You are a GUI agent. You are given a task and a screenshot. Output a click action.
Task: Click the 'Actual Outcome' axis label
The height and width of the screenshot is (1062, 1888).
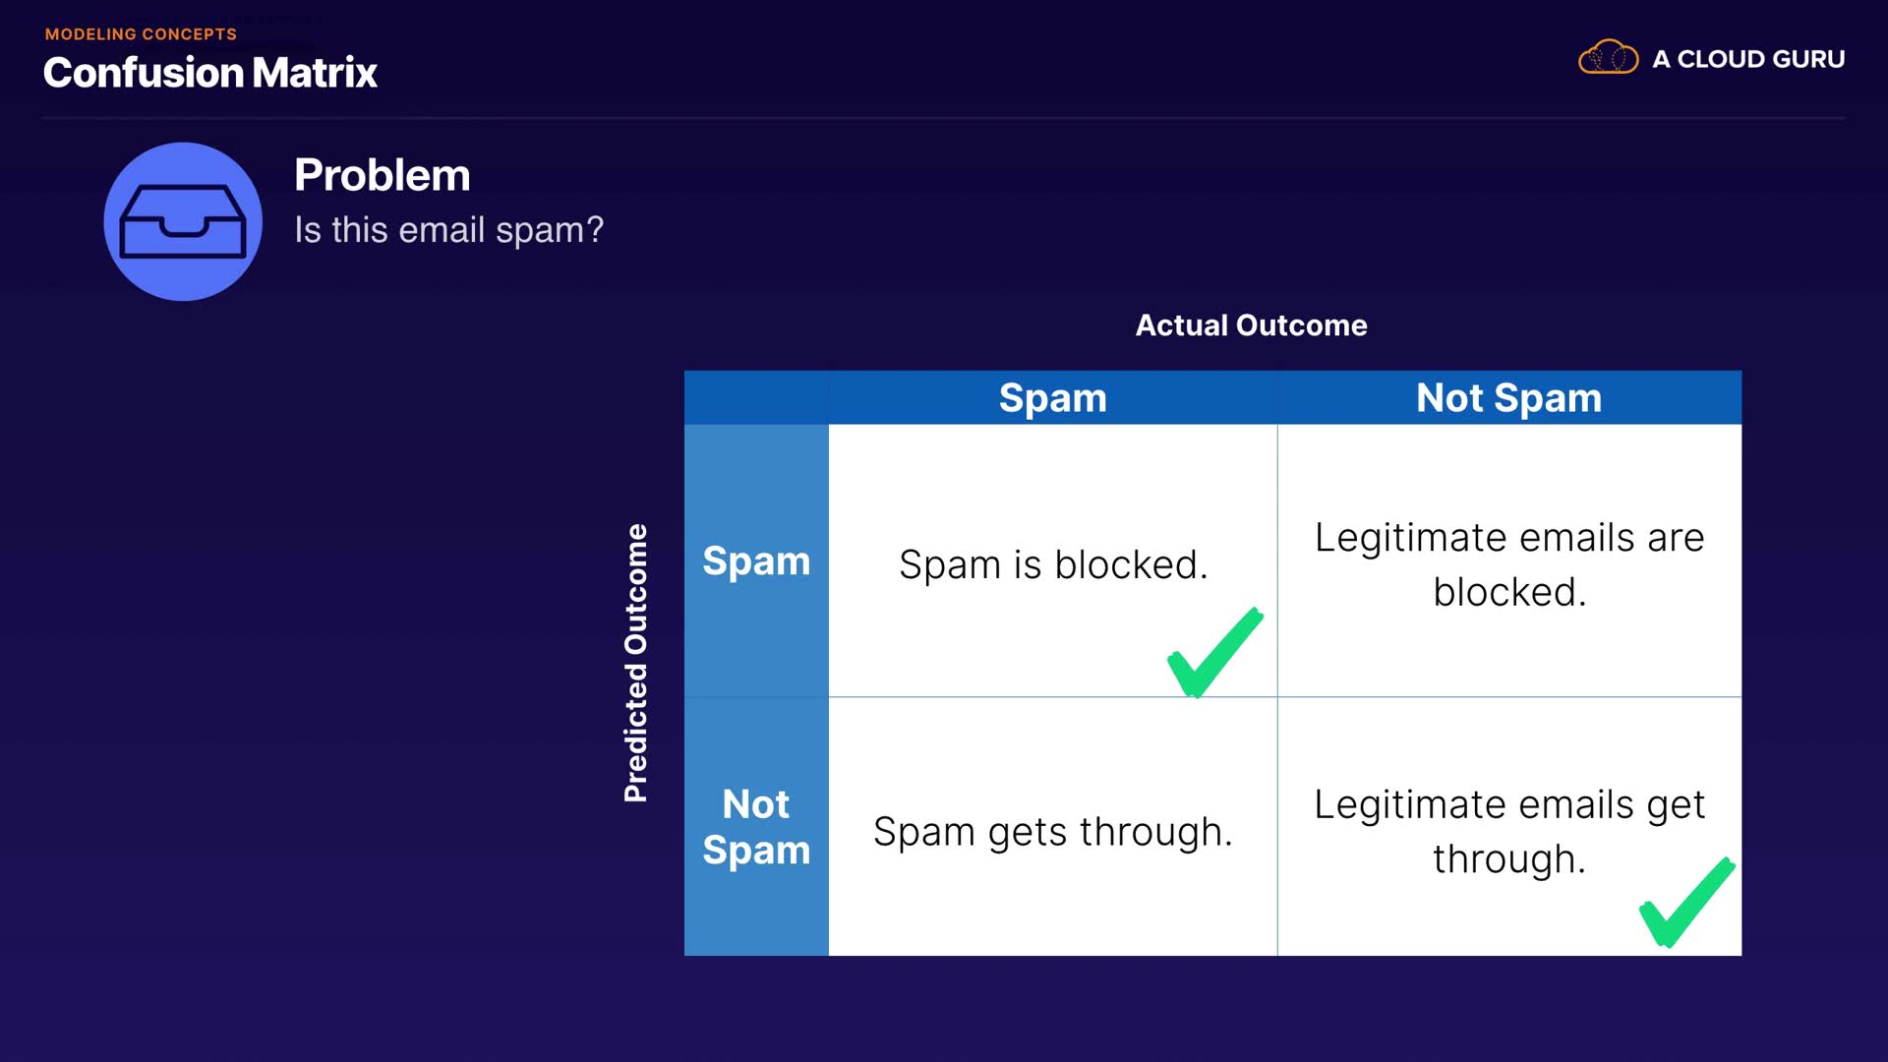pyautogui.click(x=1251, y=325)
